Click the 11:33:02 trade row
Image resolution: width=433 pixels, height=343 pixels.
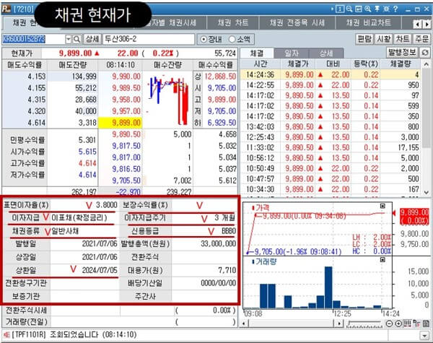point(331,147)
